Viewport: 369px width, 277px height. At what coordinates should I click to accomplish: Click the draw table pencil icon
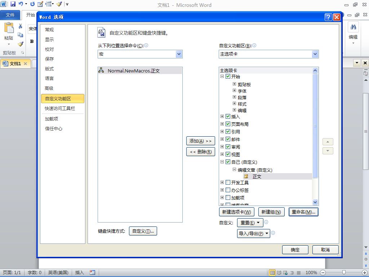click(40, 4)
